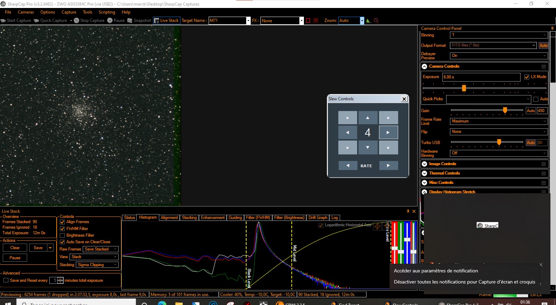
Task: Click the Clear button in Actions
Action: point(15,248)
